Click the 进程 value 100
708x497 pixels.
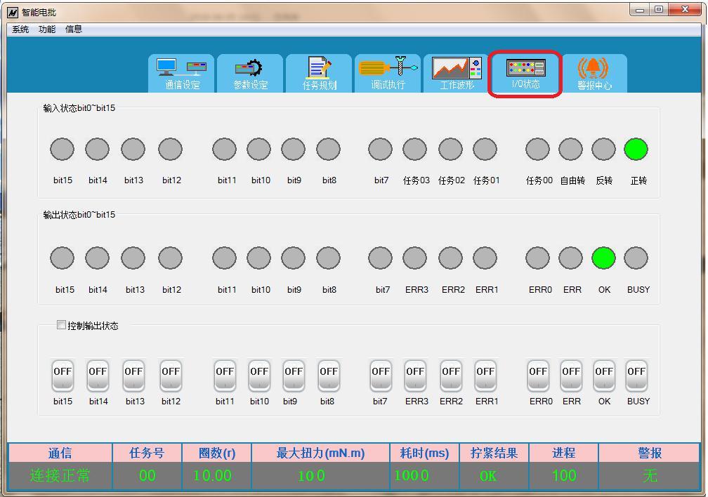coord(564,475)
